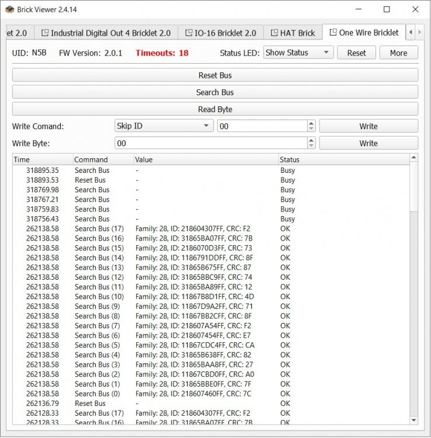Sort log by the Command column header
The width and height of the screenshot is (431, 438).
pyautogui.click(x=103, y=159)
